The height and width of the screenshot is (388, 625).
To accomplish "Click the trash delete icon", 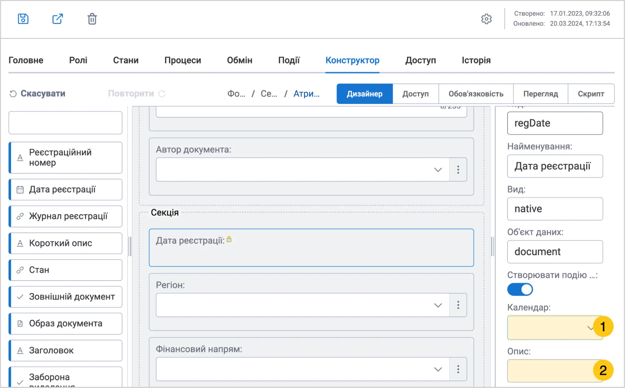I will coord(92,19).
